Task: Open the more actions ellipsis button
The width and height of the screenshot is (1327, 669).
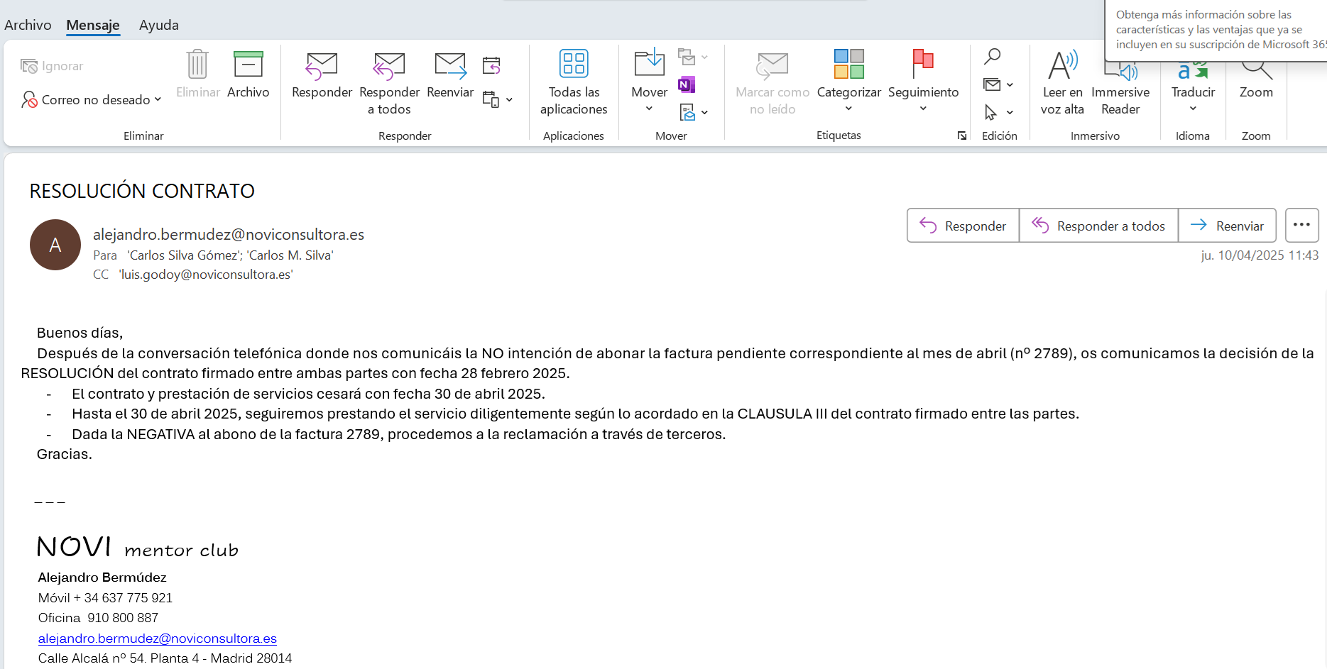Action: tap(1301, 226)
